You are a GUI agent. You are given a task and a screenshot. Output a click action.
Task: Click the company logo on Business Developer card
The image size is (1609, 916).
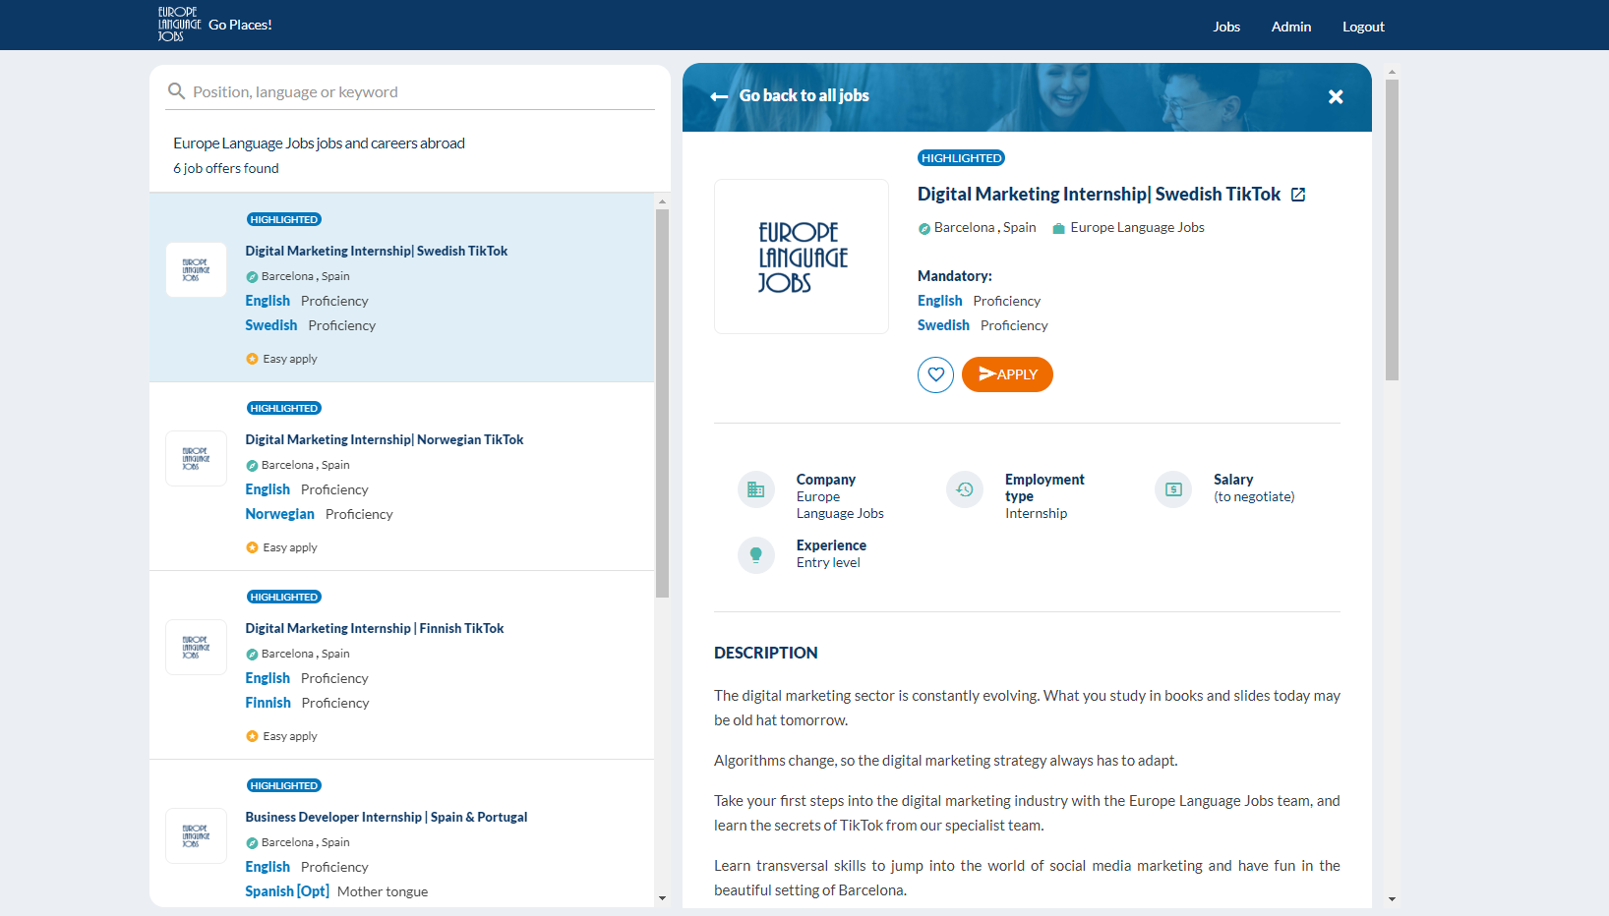(x=197, y=836)
